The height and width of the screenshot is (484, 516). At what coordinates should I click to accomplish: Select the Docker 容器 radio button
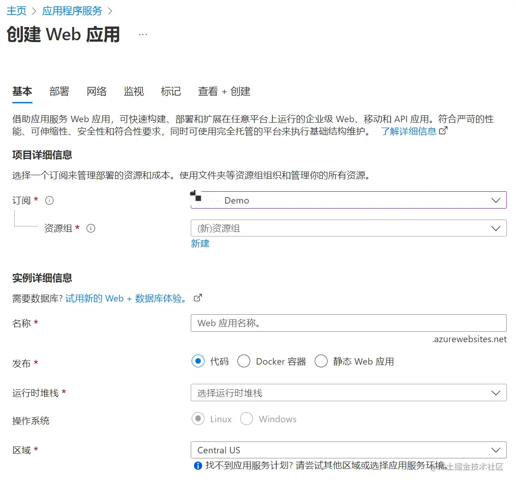coord(244,361)
